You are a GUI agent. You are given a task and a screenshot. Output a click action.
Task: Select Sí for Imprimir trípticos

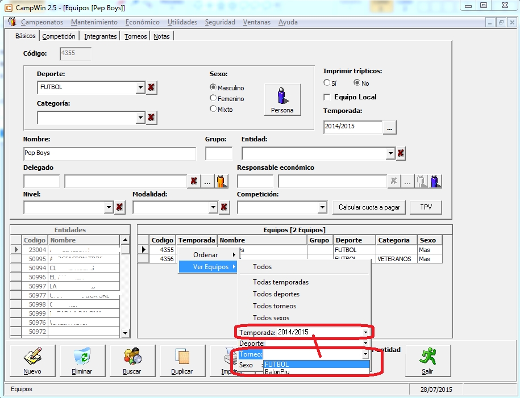click(327, 82)
